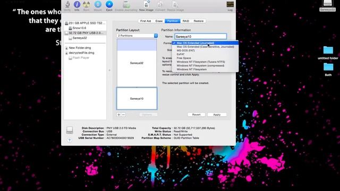Select 251 GB APPLE SSD in sidebar
This screenshot has height=191, width=340.
85,23
